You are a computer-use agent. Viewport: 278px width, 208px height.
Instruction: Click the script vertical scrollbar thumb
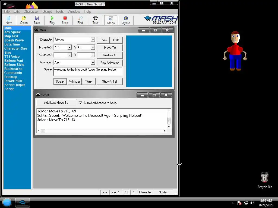tap(169, 121)
